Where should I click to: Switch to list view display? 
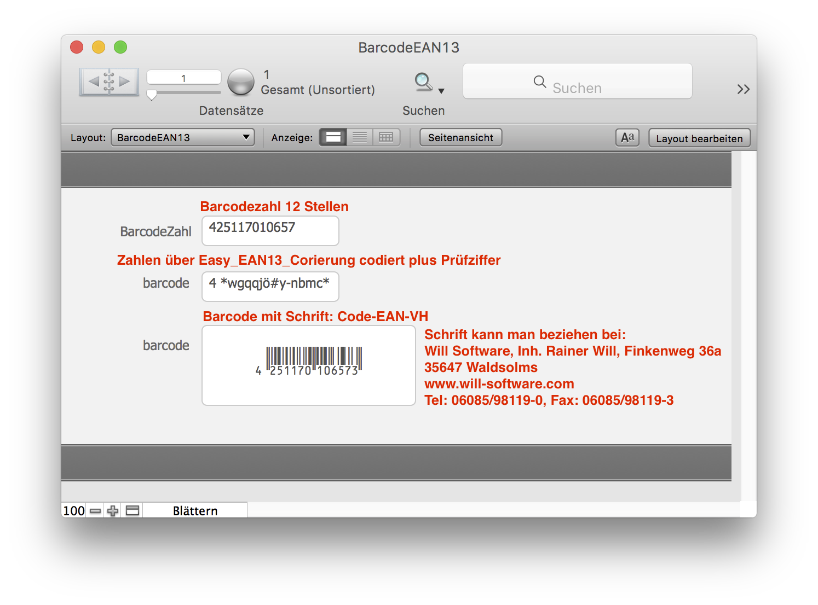[360, 137]
